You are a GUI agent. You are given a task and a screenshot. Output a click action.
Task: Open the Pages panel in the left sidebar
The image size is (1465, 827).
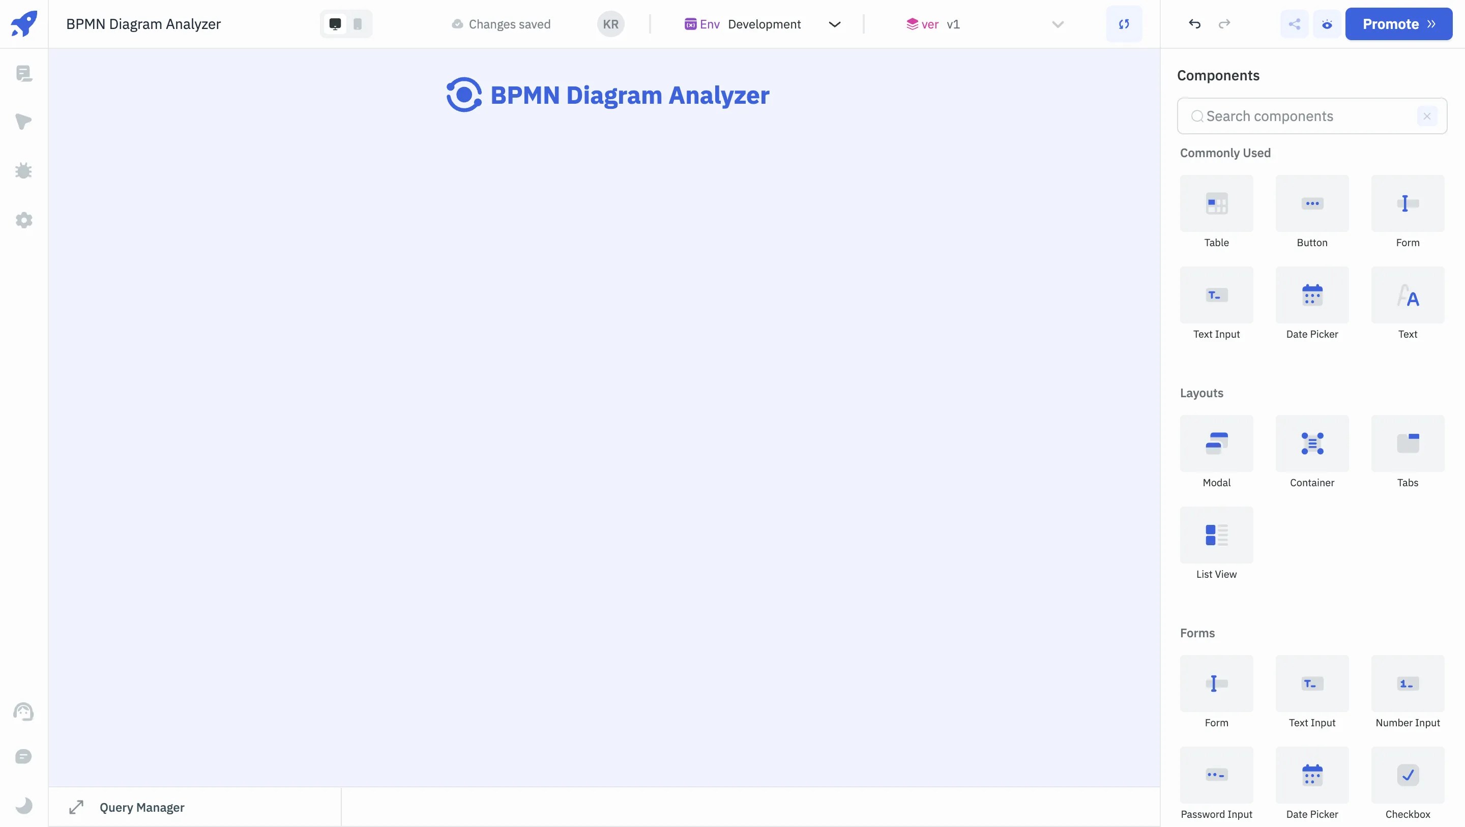tap(24, 73)
